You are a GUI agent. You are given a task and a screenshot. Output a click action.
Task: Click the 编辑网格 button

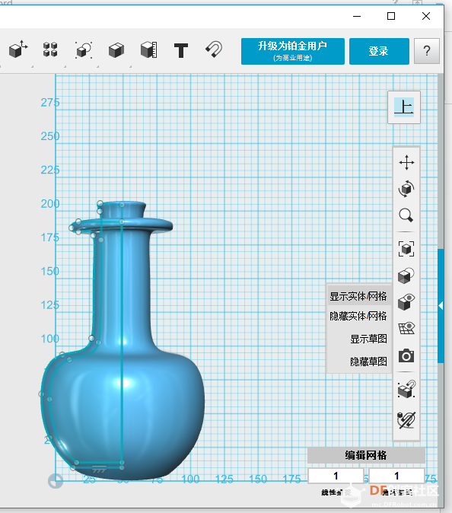pos(366,455)
